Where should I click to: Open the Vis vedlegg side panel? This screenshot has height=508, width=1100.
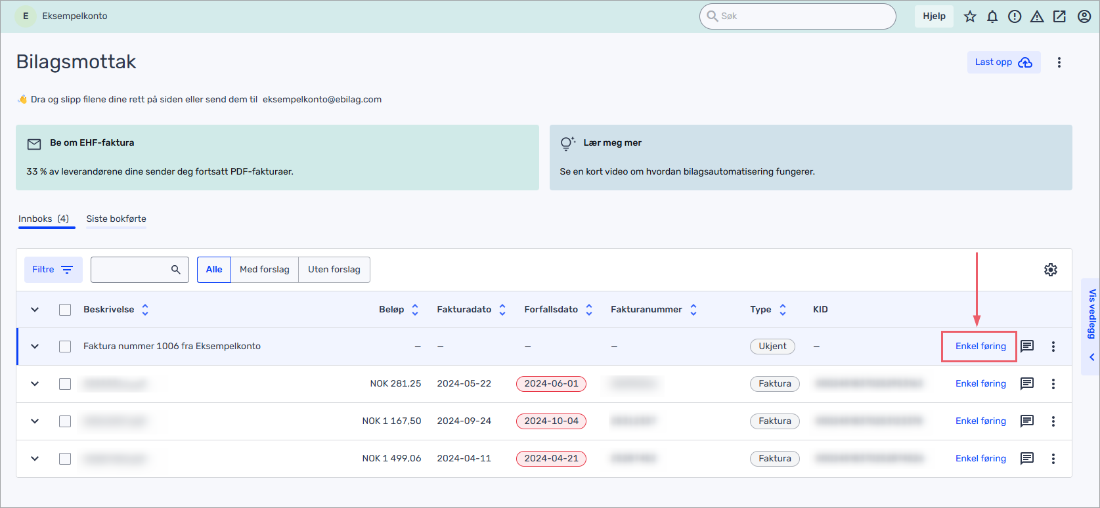click(1091, 326)
